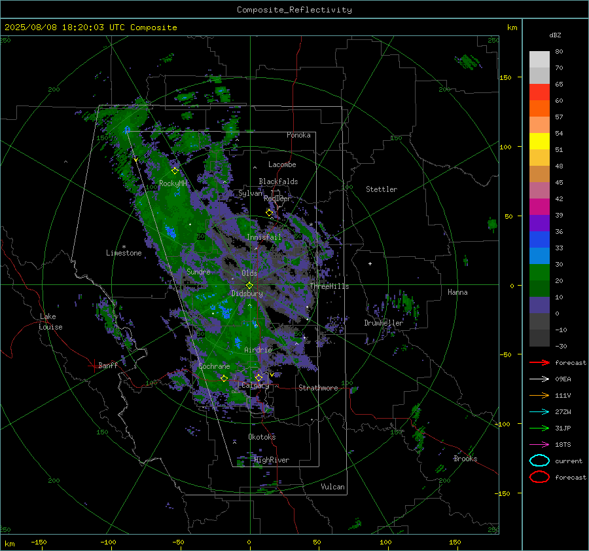Click the white plus marker east of ThreeHills

click(x=370, y=263)
